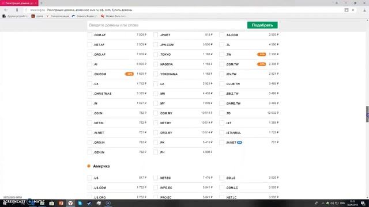Click the page vertical scrollbar thumb
369x207 pixels.
(x=367, y=114)
